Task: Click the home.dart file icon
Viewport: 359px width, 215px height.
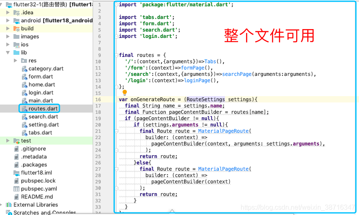Action: coord(24,85)
